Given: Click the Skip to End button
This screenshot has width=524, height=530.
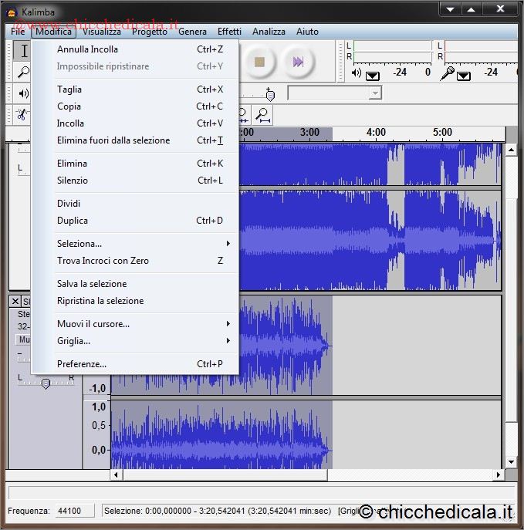Looking at the screenshot, I should tap(298, 61).
